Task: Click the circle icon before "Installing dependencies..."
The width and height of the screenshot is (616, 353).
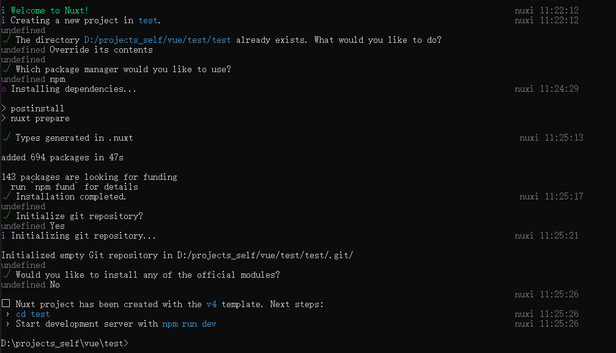Action: [x=4, y=89]
